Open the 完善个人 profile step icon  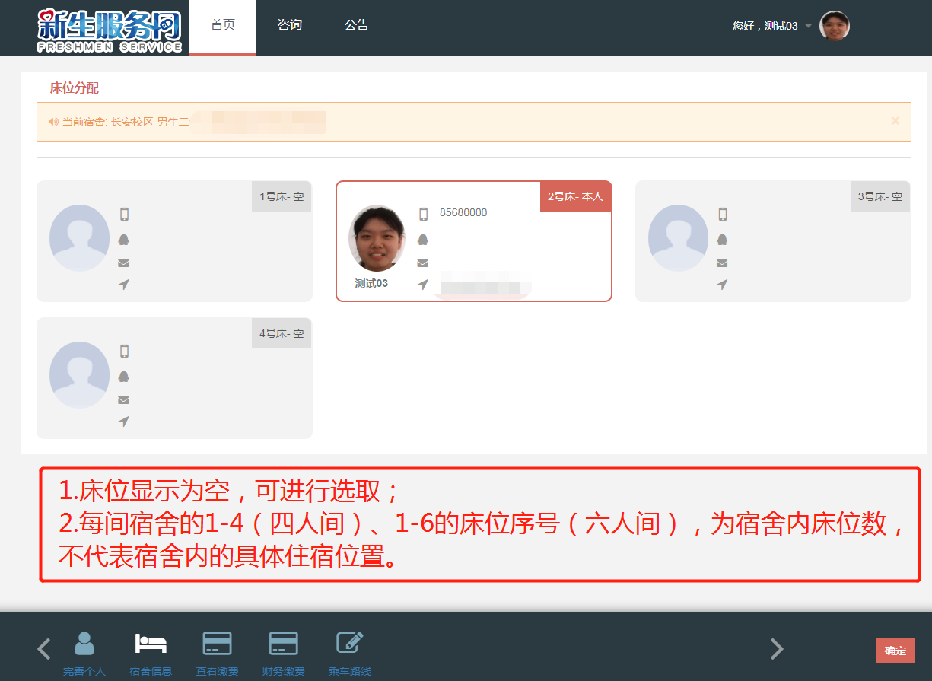point(84,644)
